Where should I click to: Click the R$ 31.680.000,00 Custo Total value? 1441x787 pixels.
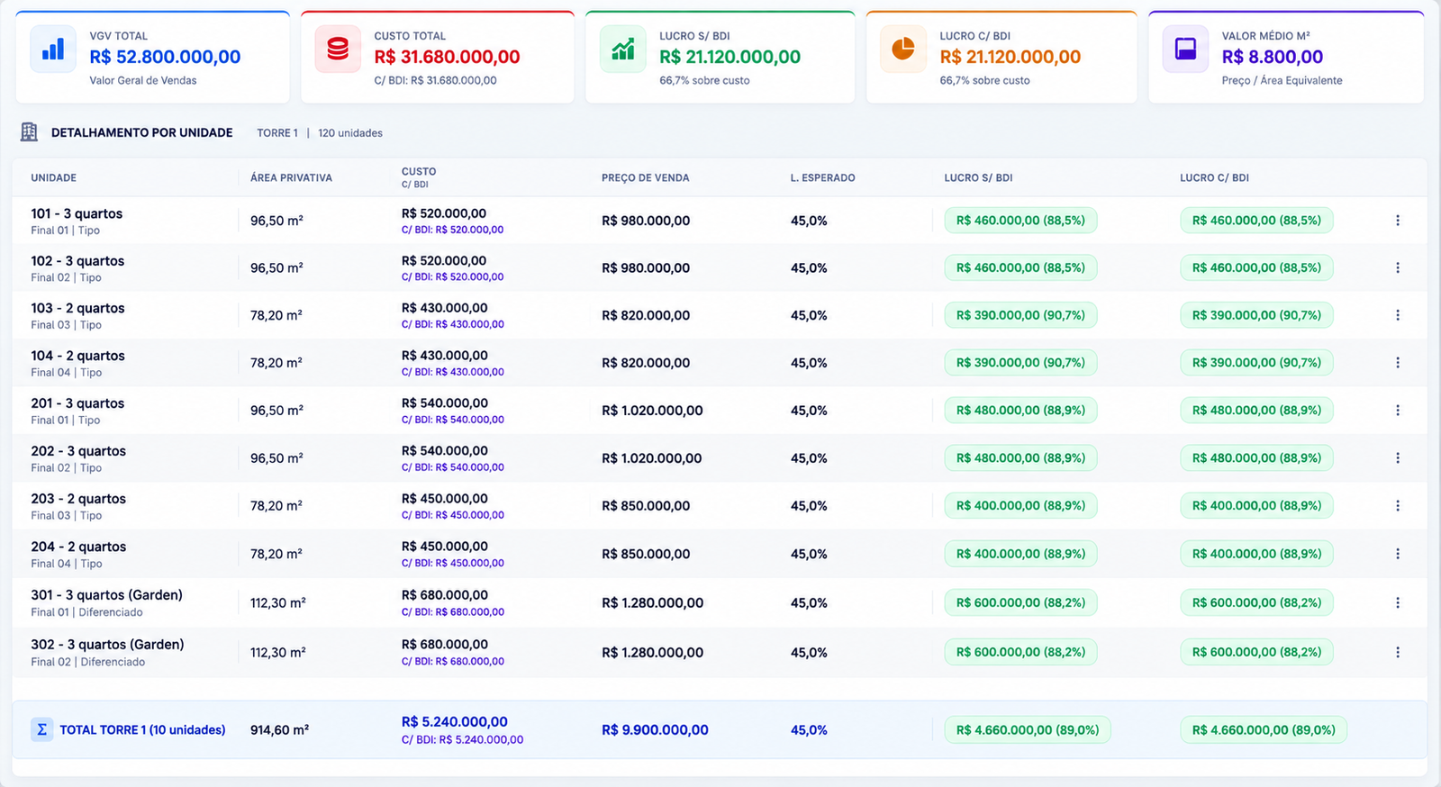pyautogui.click(x=447, y=57)
